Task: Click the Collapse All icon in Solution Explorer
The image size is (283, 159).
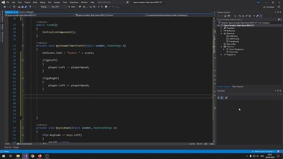Action: point(246,16)
